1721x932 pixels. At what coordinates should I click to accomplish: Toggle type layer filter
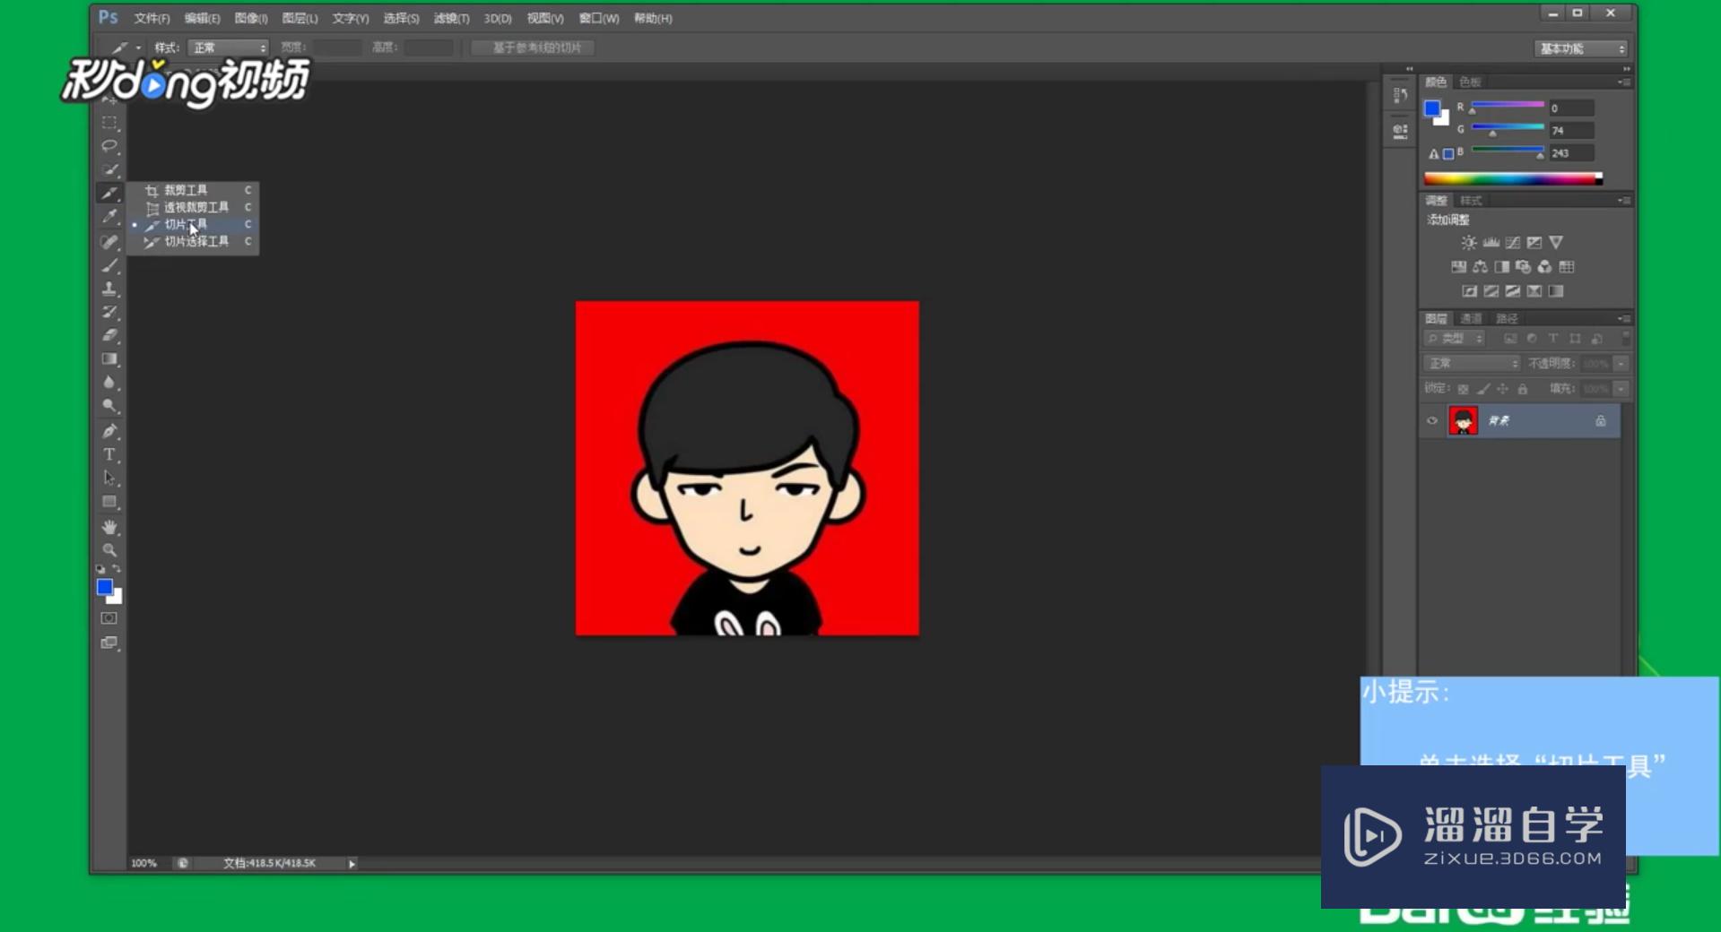1553,339
